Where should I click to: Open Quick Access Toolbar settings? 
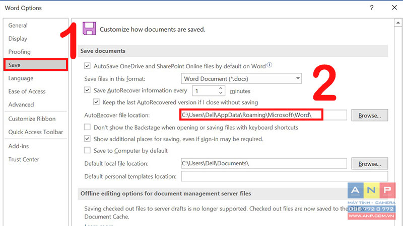point(35,132)
